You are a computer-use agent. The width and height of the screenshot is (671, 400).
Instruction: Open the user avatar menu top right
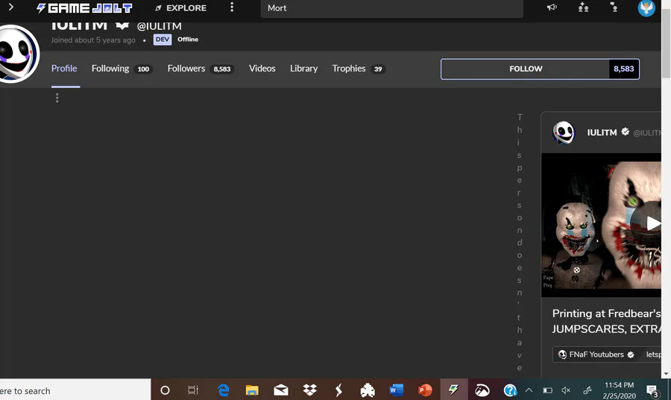coord(646,8)
